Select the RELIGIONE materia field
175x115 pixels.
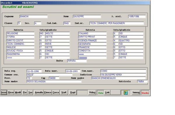tap(20, 33)
